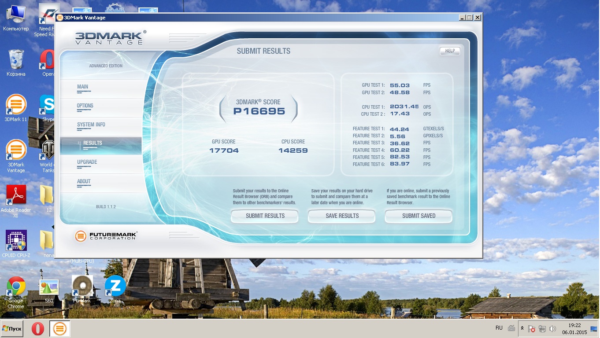This screenshot has height=338, width=600.
Task: Click the Advanced Edition label
Action: (x=106, y=66)
